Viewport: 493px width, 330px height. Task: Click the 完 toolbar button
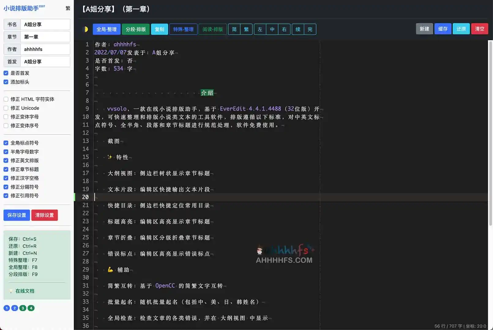(x=310, y=29)
